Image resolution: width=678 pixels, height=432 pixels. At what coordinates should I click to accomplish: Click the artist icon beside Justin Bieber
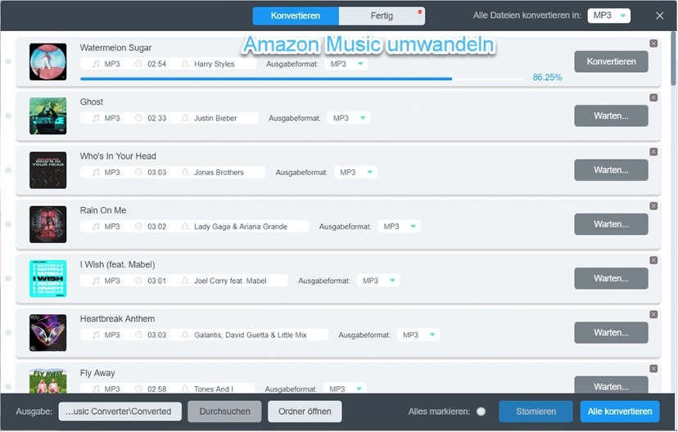click(185, 118)
